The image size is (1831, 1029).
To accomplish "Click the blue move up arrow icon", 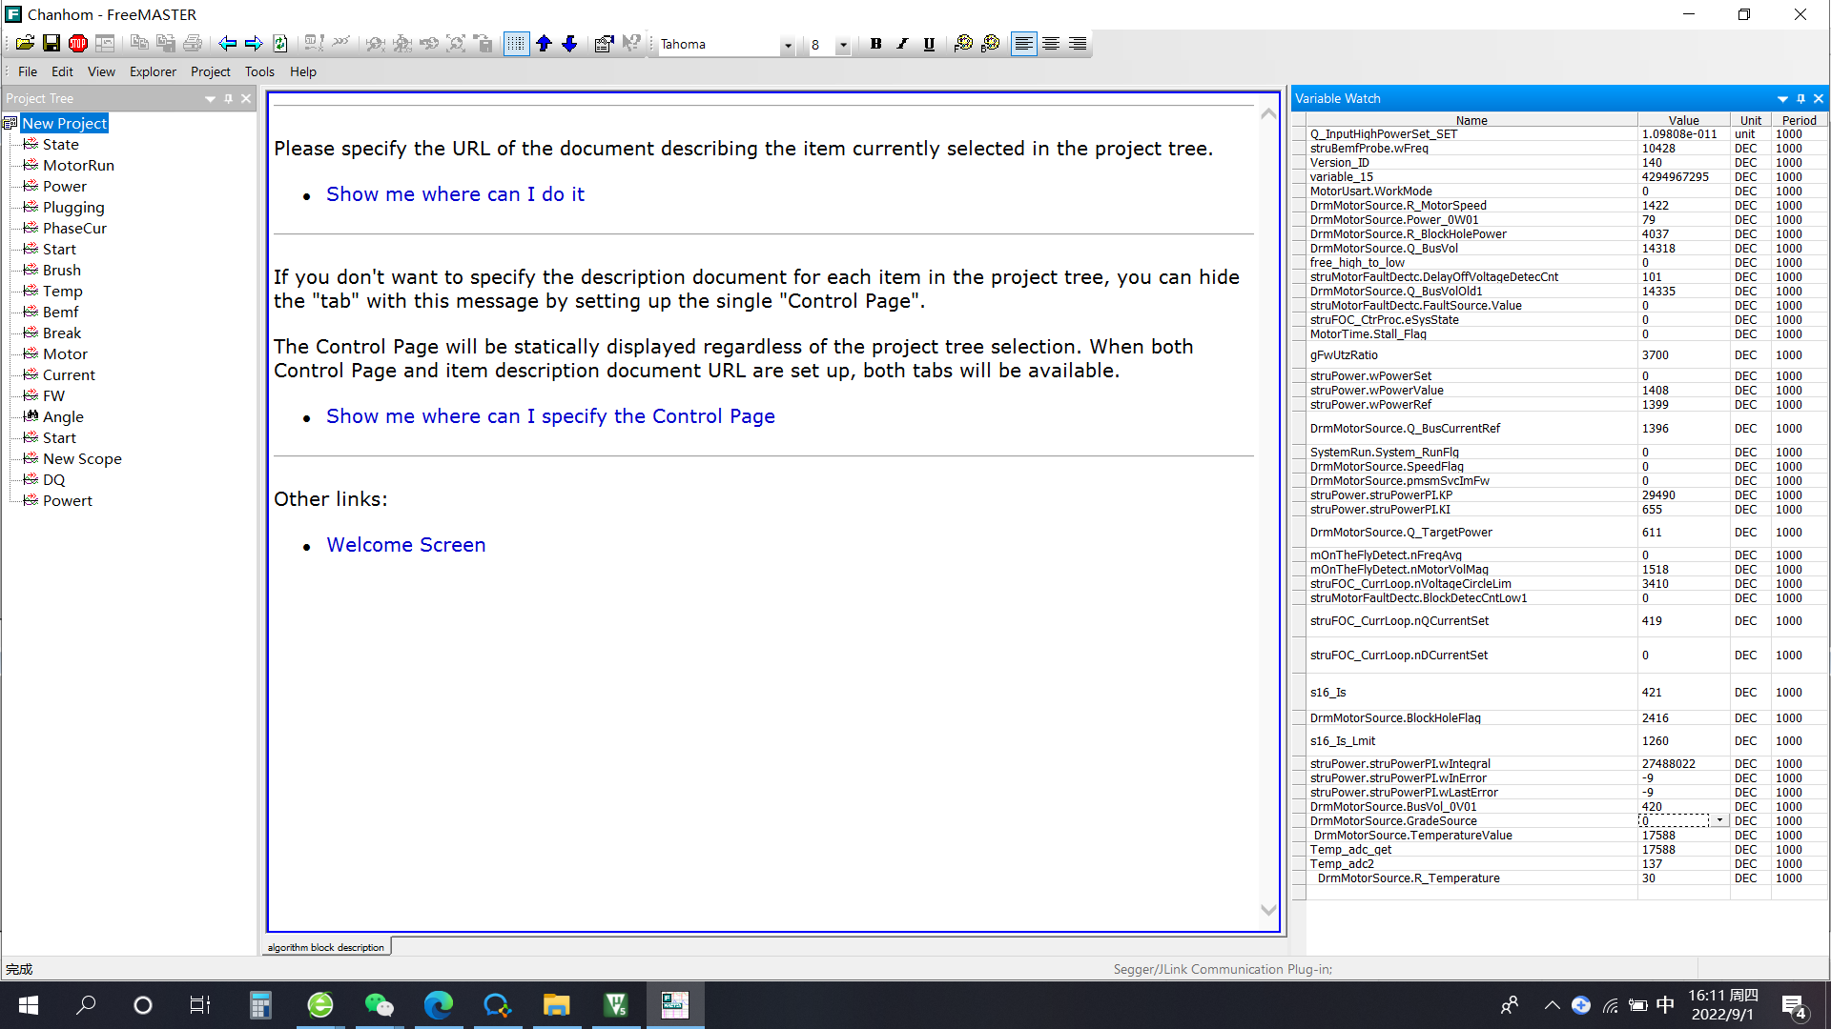I will 544,44.
